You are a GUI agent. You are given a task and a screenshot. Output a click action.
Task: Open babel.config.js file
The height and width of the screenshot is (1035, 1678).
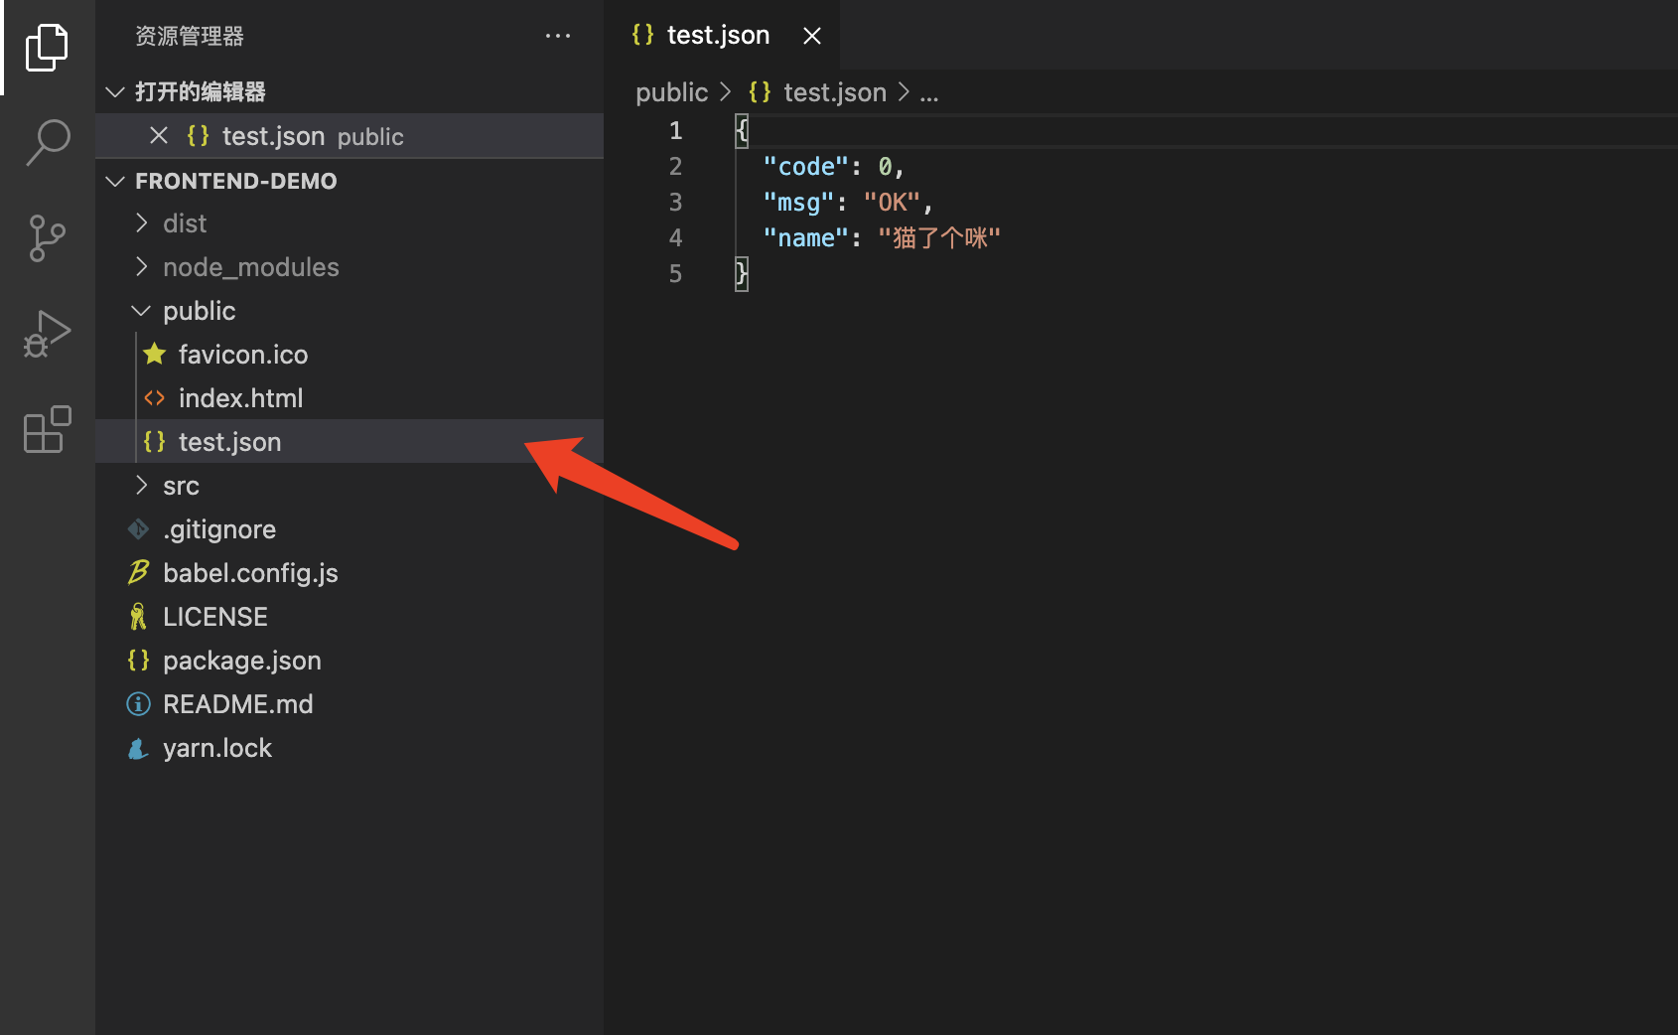point(350,573)
